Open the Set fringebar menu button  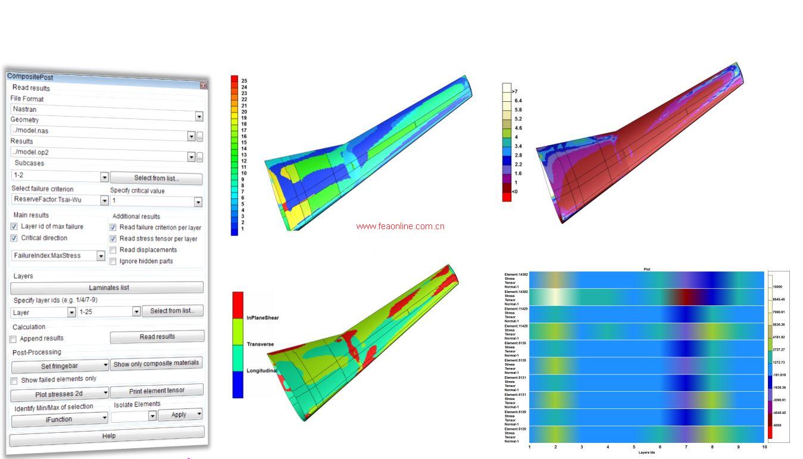pyautogui.click(x=60, y=366)
